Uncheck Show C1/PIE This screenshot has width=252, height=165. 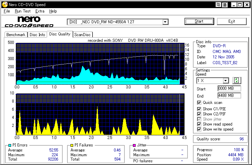(x=199, y=109)
